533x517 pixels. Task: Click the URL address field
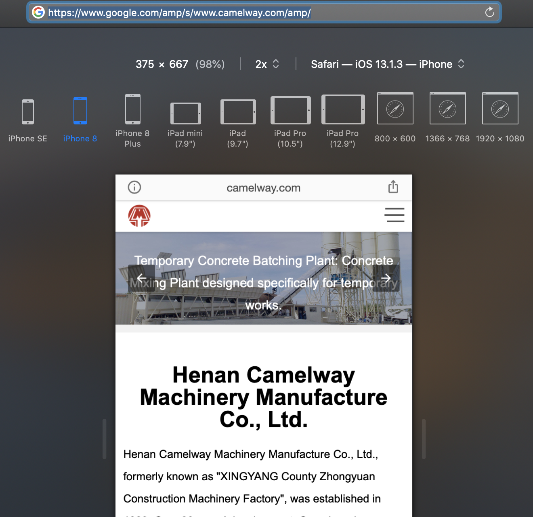tap(264, 13)
